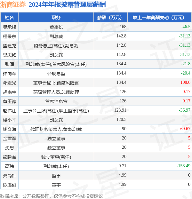
Task: Click the name 张晖
Action: pyautogui.click(x=10, y=64)
